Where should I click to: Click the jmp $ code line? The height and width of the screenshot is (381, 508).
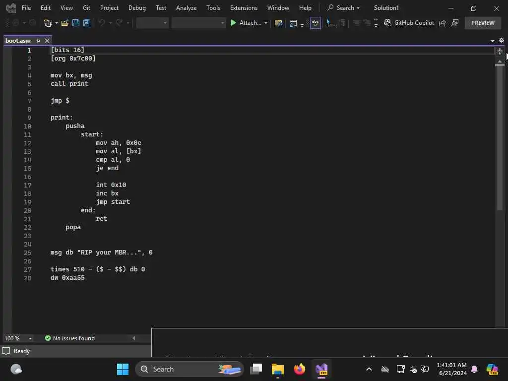(x=60, y=100)
